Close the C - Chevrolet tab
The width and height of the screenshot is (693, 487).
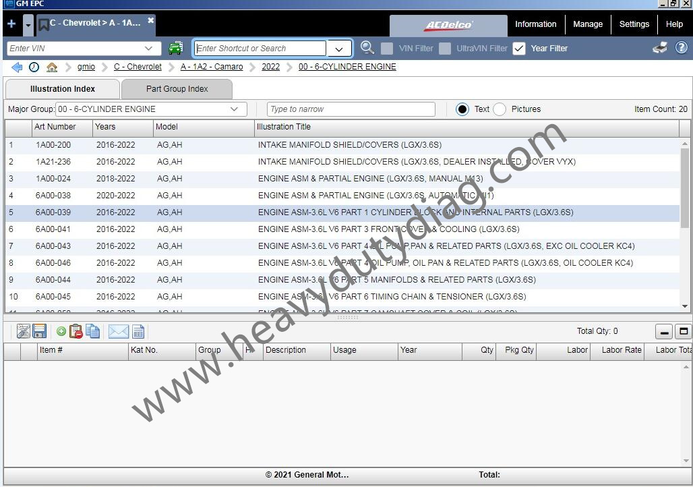151,20
